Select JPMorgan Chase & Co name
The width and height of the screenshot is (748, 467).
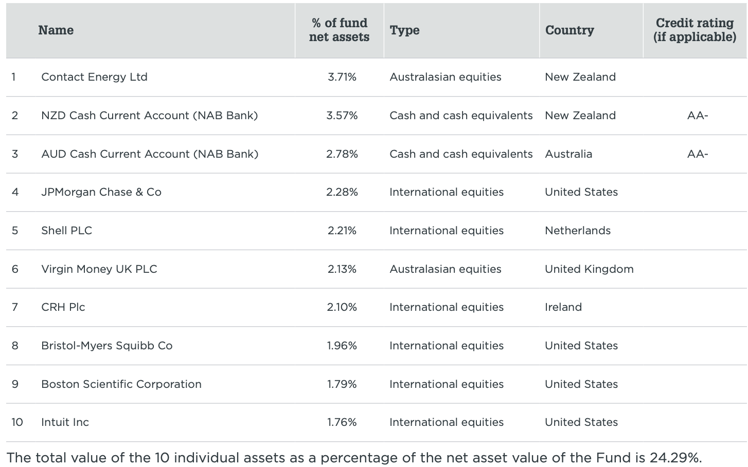click(101, 192)
